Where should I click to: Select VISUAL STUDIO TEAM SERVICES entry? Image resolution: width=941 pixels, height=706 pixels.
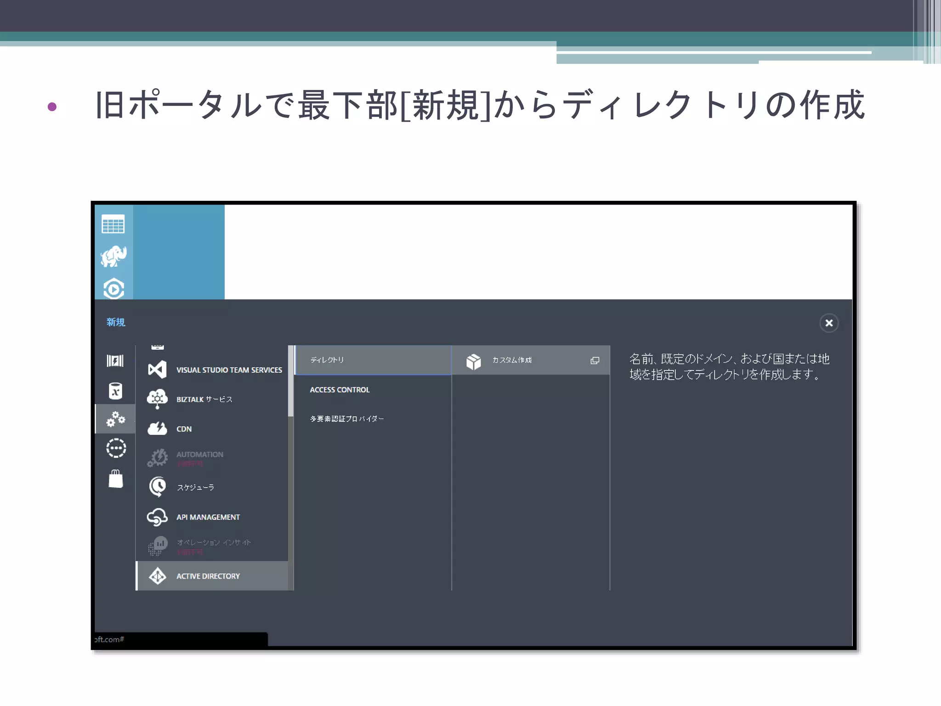tap(212, 370)
